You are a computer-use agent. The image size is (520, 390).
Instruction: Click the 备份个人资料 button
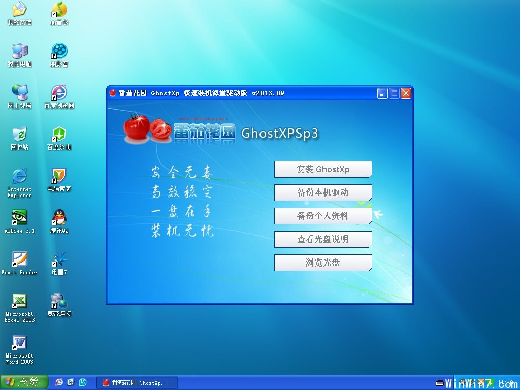tap(322, 216)
